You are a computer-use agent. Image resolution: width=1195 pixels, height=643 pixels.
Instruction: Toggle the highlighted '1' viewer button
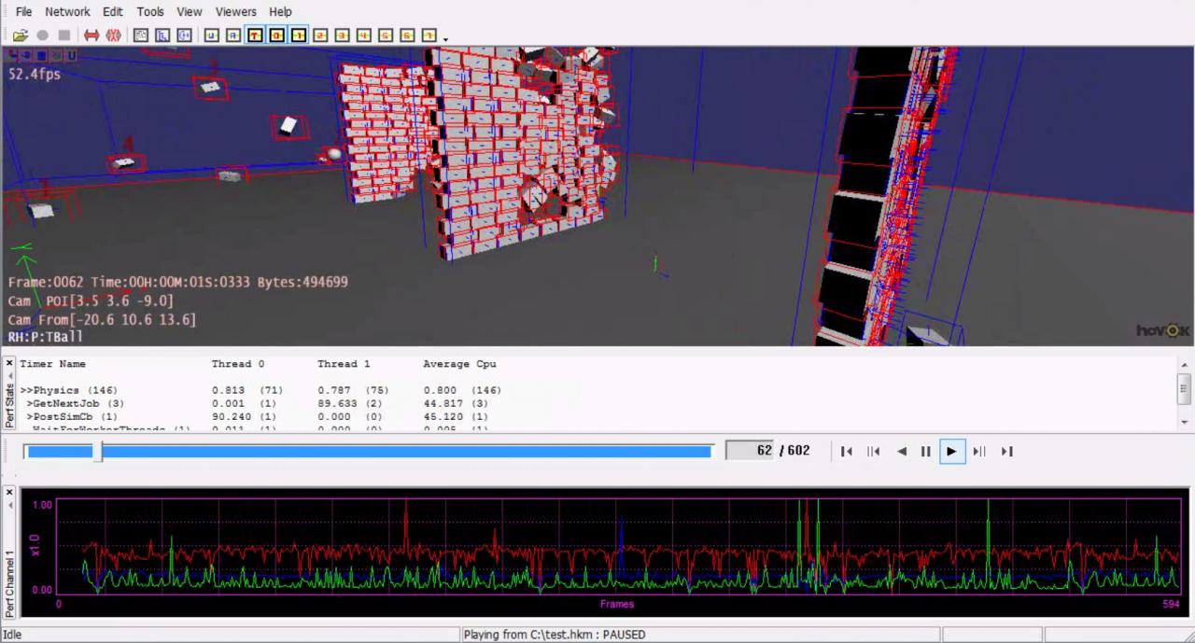(x=298, y=35)
